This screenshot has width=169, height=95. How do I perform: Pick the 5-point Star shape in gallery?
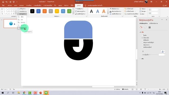[13, 13]
